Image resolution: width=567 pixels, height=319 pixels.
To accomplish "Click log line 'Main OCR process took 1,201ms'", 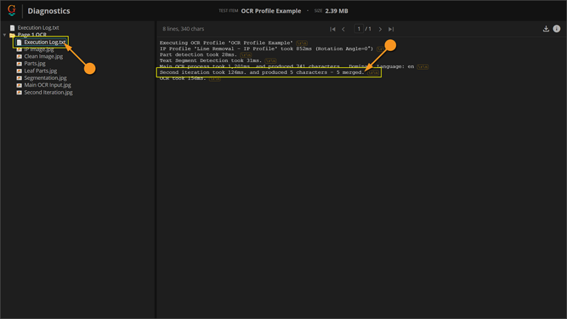I will 287,67.
